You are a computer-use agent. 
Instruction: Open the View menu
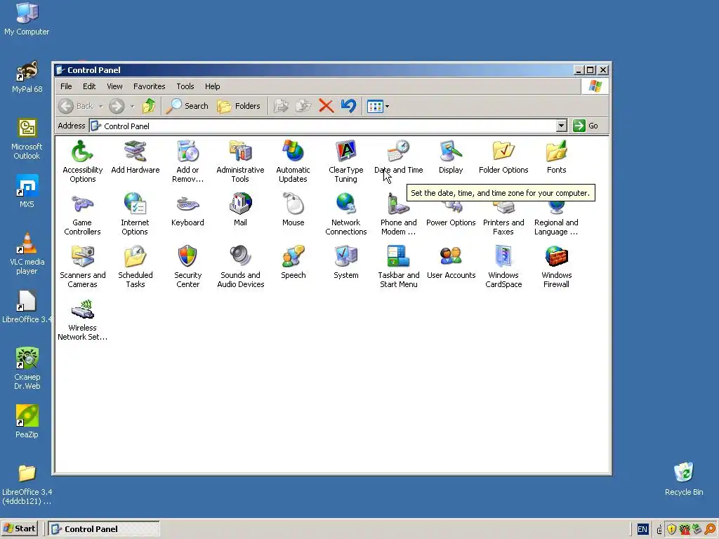(114, 86)
